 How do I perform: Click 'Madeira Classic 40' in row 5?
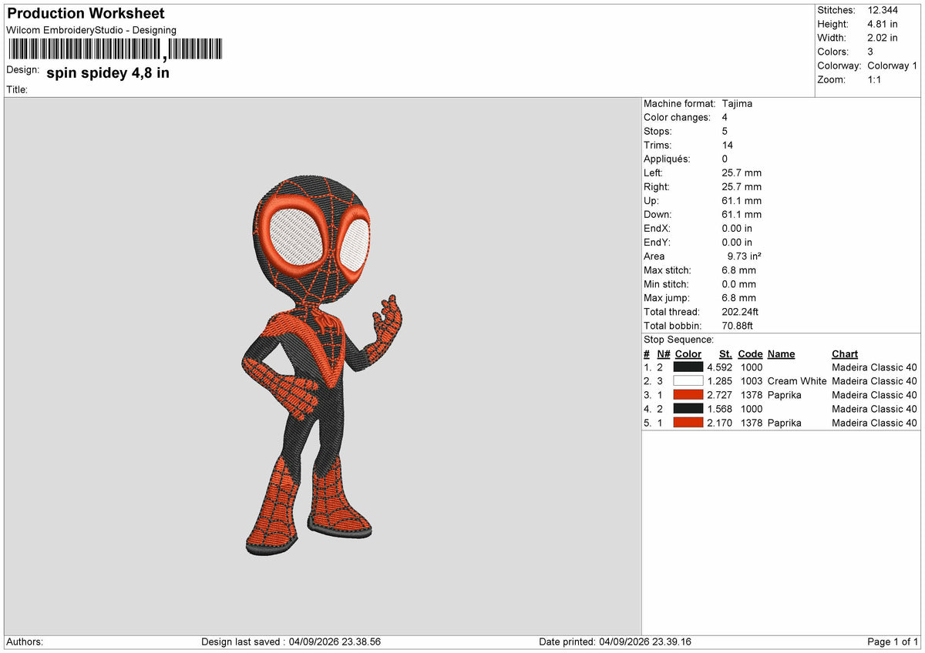[875, 424]
